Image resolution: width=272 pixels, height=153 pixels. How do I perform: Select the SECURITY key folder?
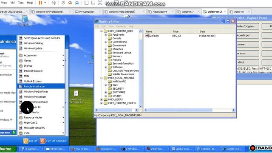[x=116, y=89]
